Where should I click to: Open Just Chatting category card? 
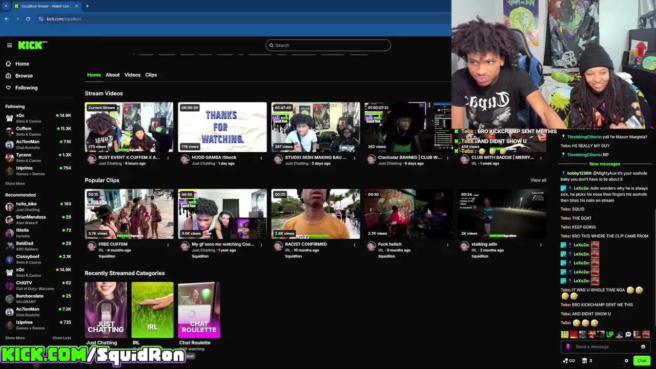point(106,310)
